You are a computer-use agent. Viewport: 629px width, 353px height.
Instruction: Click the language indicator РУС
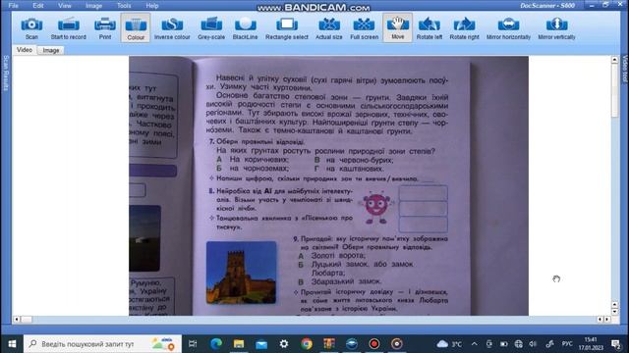pos(567,344)
